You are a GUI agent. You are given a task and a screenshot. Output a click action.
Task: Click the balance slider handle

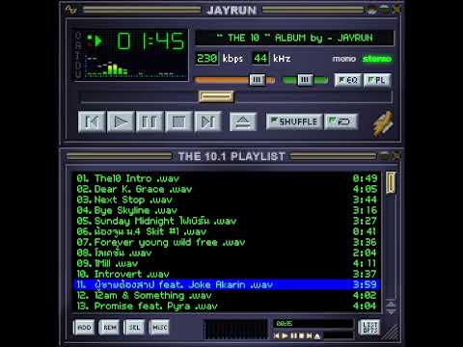(305, 80)
